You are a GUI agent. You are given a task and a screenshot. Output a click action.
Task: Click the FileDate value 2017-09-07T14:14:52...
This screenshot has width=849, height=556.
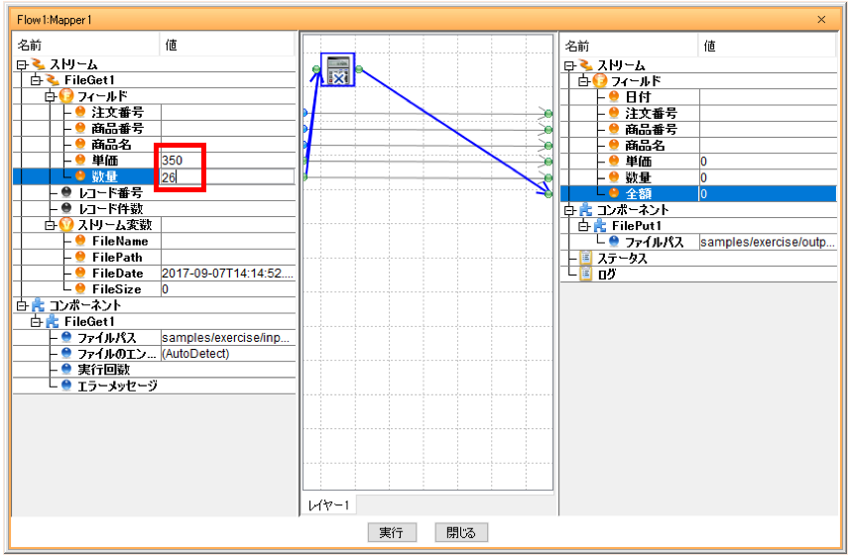click(228, 274)
